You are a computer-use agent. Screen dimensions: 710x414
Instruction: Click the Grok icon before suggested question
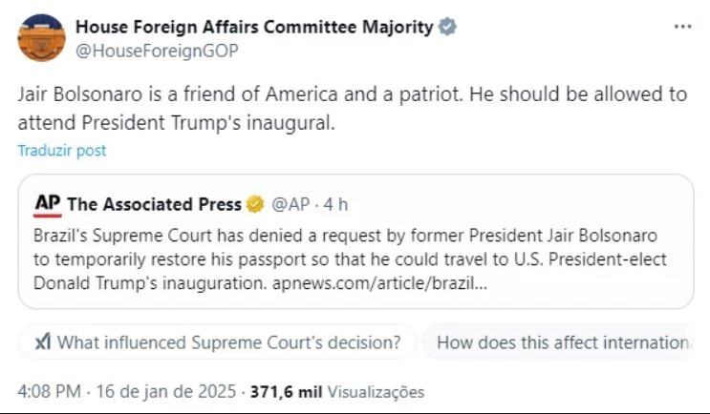43,342
